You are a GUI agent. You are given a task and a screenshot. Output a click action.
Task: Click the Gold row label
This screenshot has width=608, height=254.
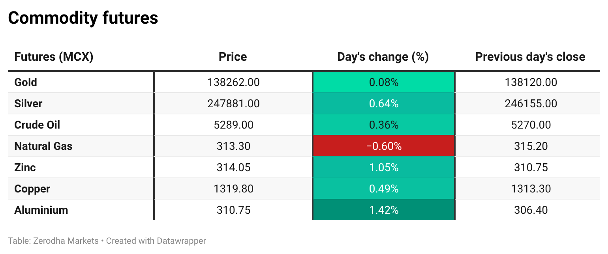pyautogui.click(x=26, y=82)
